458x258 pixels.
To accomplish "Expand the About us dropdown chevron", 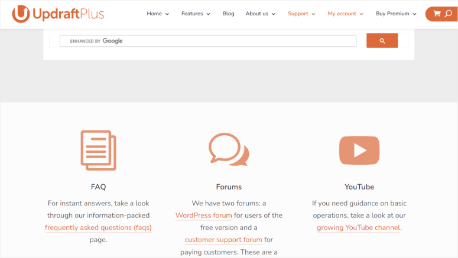I will pos(274,14).
